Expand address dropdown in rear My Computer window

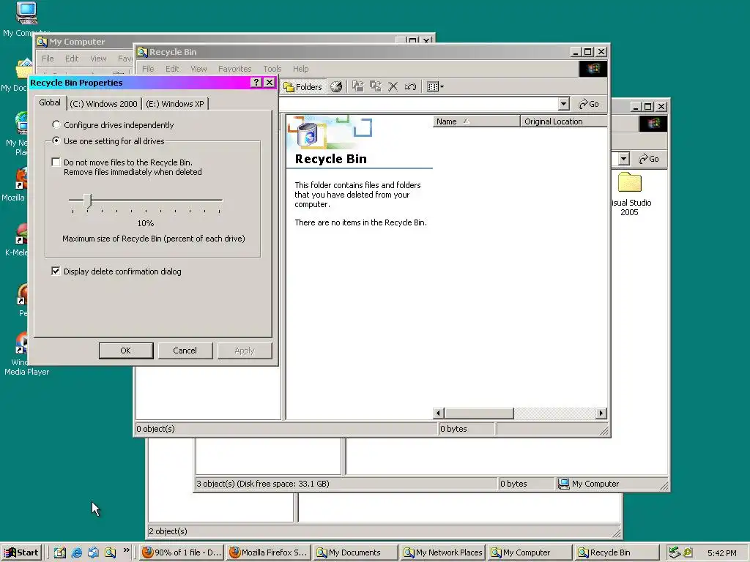[x=623, y=159]
